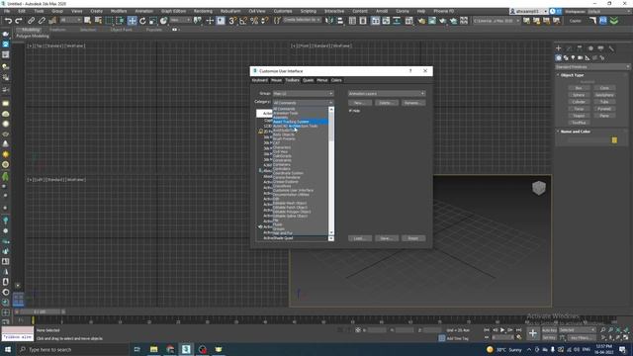Open the Animation Layers toolbar dropdown
633x356 pixels.
click(387, 93)
